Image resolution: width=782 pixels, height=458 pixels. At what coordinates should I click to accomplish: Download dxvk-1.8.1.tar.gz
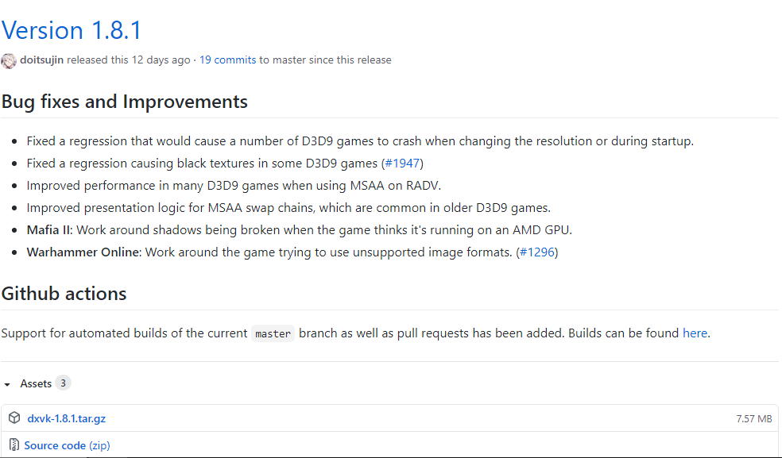(x=66, y=418)
